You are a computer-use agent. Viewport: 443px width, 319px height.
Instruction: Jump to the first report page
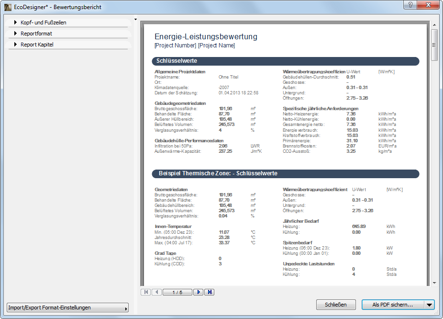[x=145, y=292]
